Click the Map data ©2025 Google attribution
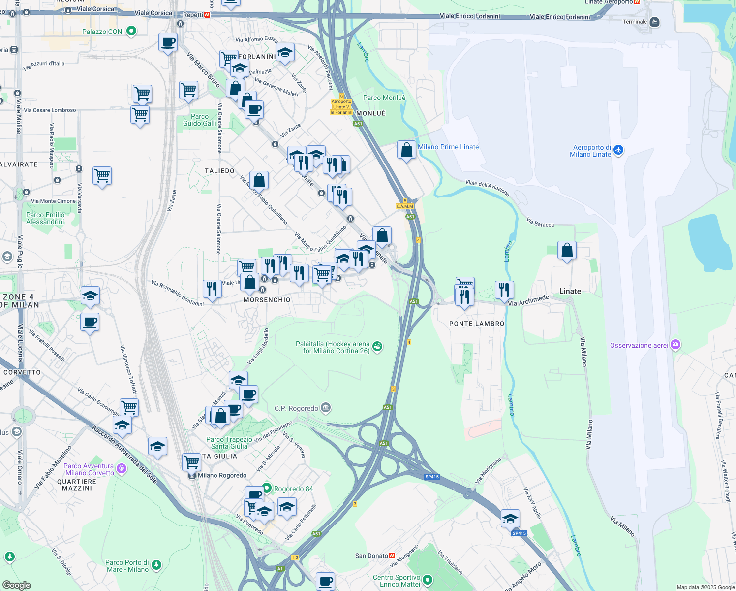This screenshot has width=736, height=591. [x=705, y=587]
